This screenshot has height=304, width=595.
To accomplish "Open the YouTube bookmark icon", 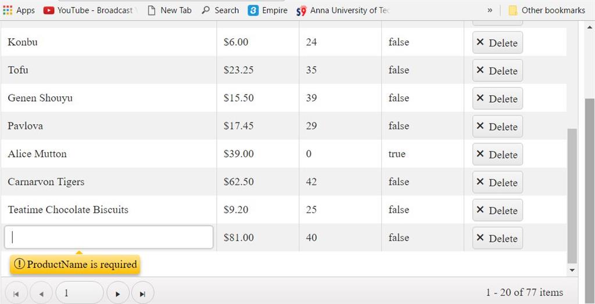I will tap(49, 10).
